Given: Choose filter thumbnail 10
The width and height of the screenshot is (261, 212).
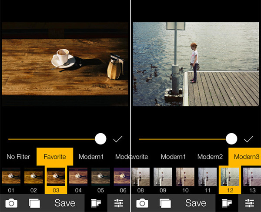Looking at the screenshot, I should [x=185, y=176].
